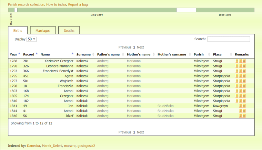
Task: Sort by Father's name column header
Action: coord(108,54)
